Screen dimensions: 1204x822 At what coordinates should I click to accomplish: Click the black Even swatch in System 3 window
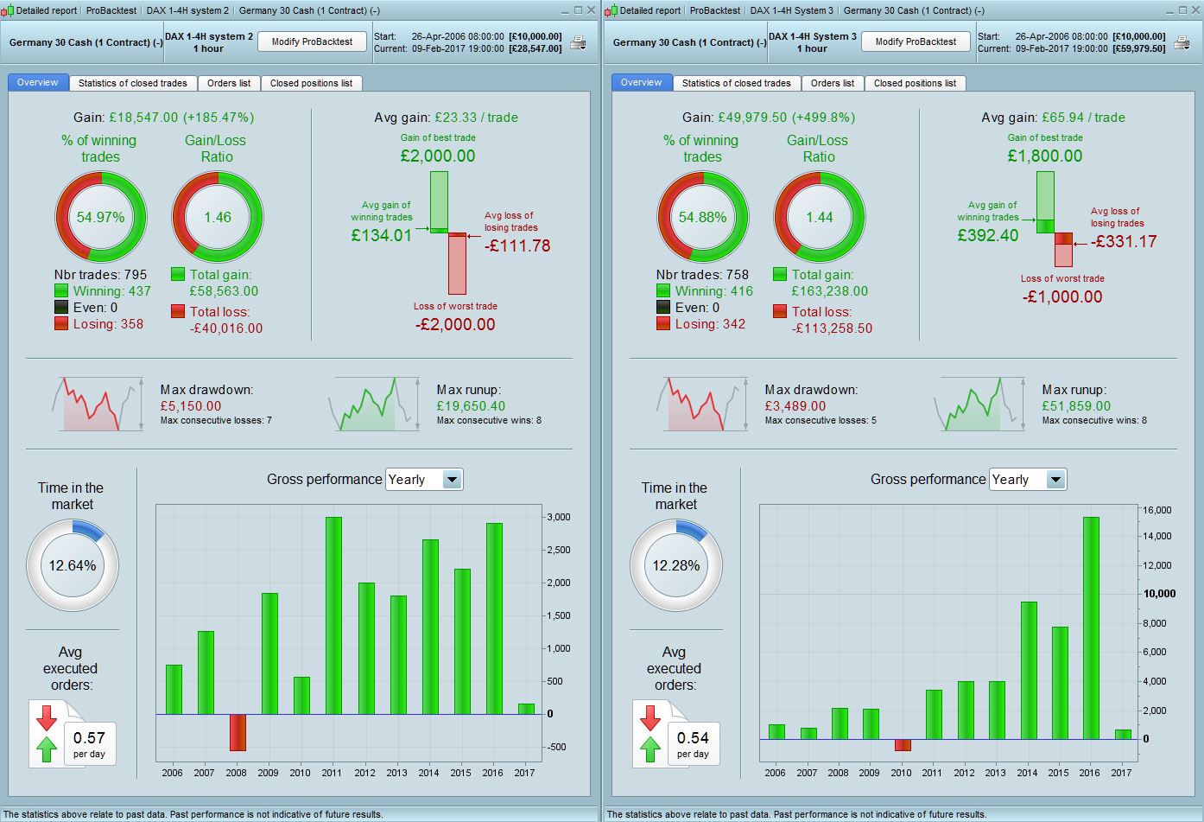click(x=663, y=307)
